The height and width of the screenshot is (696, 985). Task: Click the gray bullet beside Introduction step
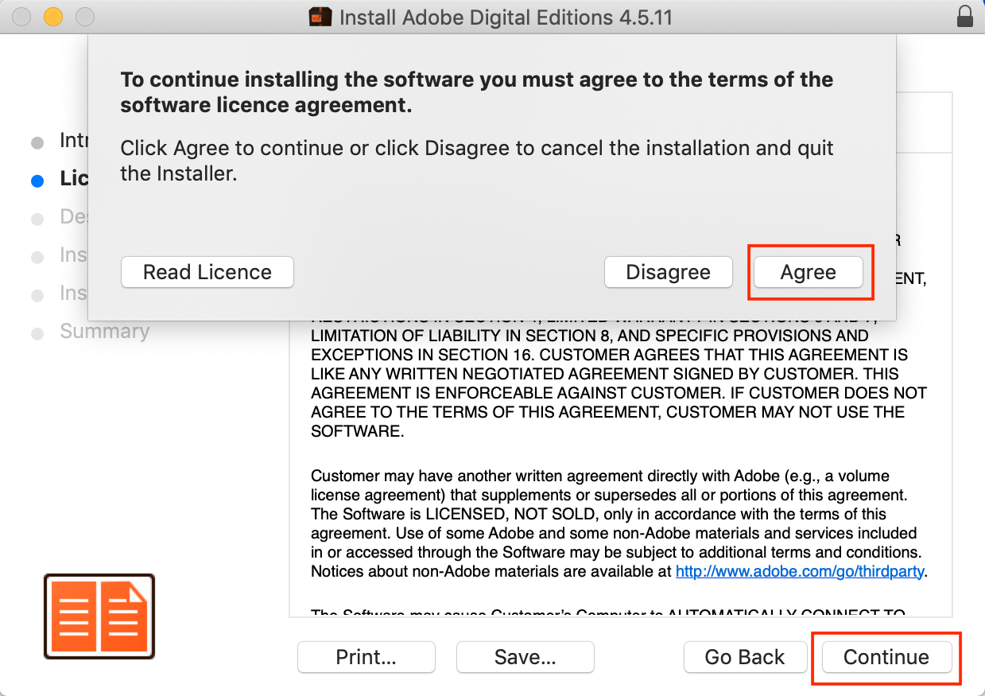pyautogui.click(x=37, y=143)
